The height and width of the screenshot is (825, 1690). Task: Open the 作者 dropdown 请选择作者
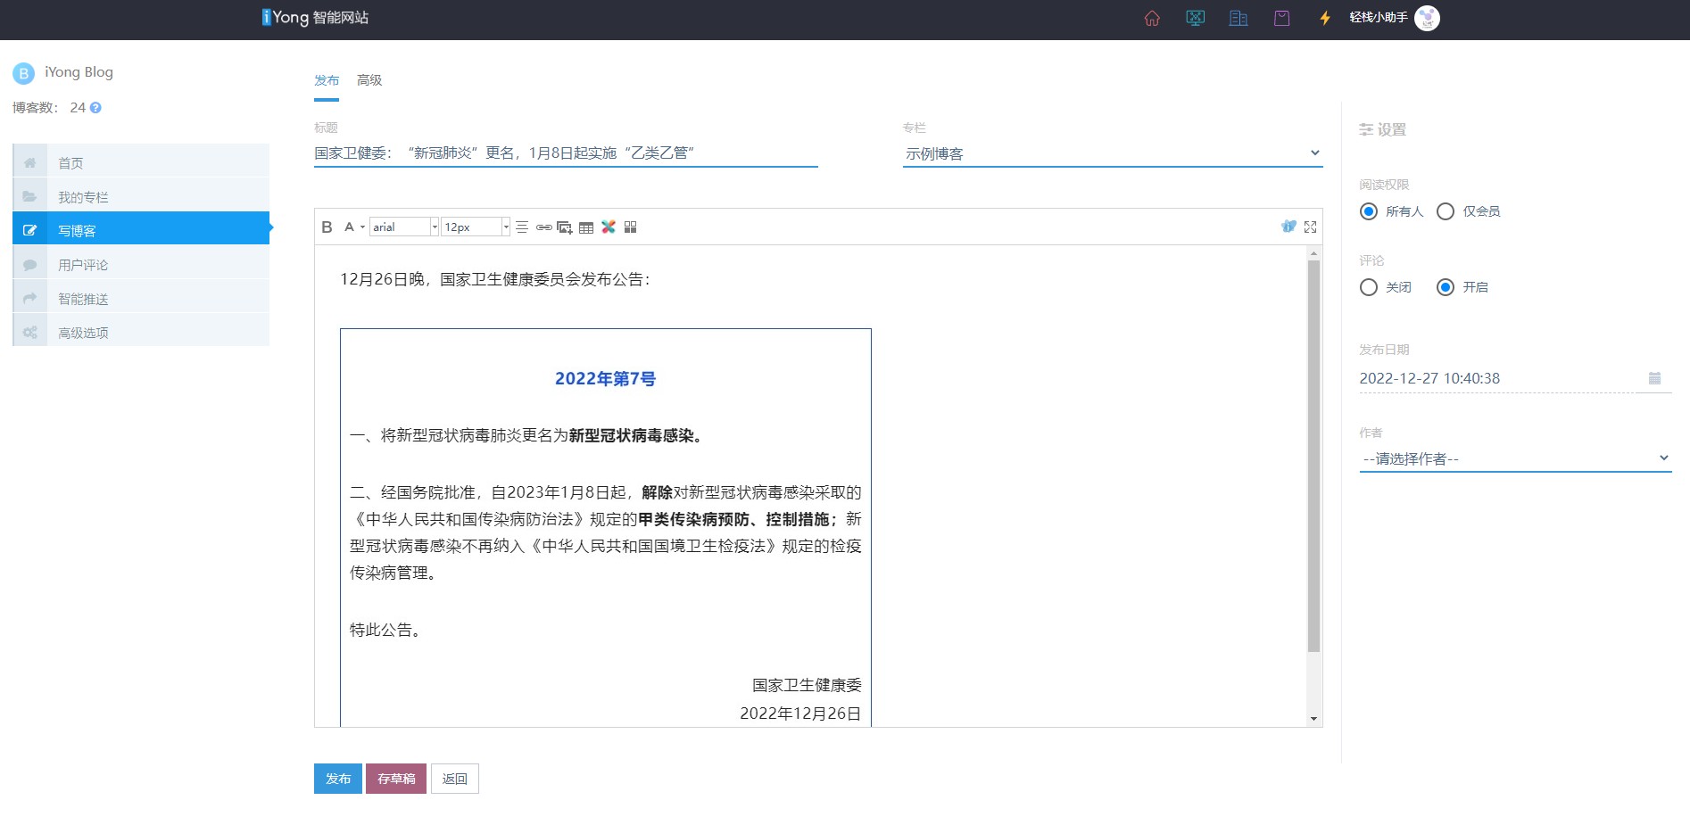pyautogui.click(x=1515, y=458)
